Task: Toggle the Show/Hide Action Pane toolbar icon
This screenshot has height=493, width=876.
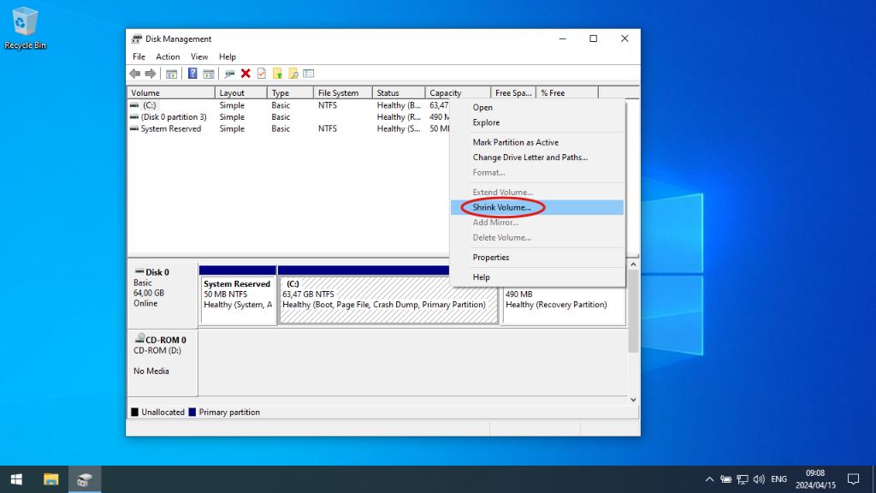Action: coord(210,73)
